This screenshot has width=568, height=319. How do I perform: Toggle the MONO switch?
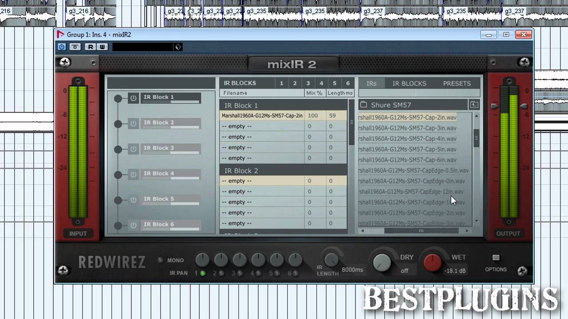(160, 260)
